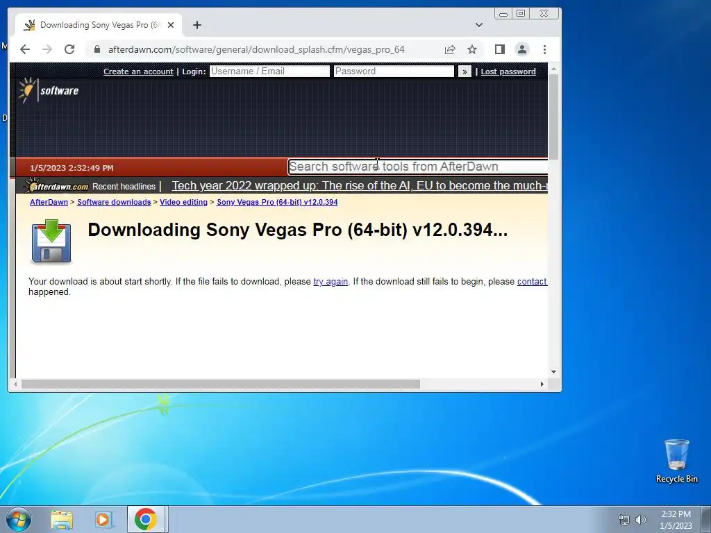Screen dimensions: 711x533
Task: Click the AfterDawn search box
Action: 417,167
